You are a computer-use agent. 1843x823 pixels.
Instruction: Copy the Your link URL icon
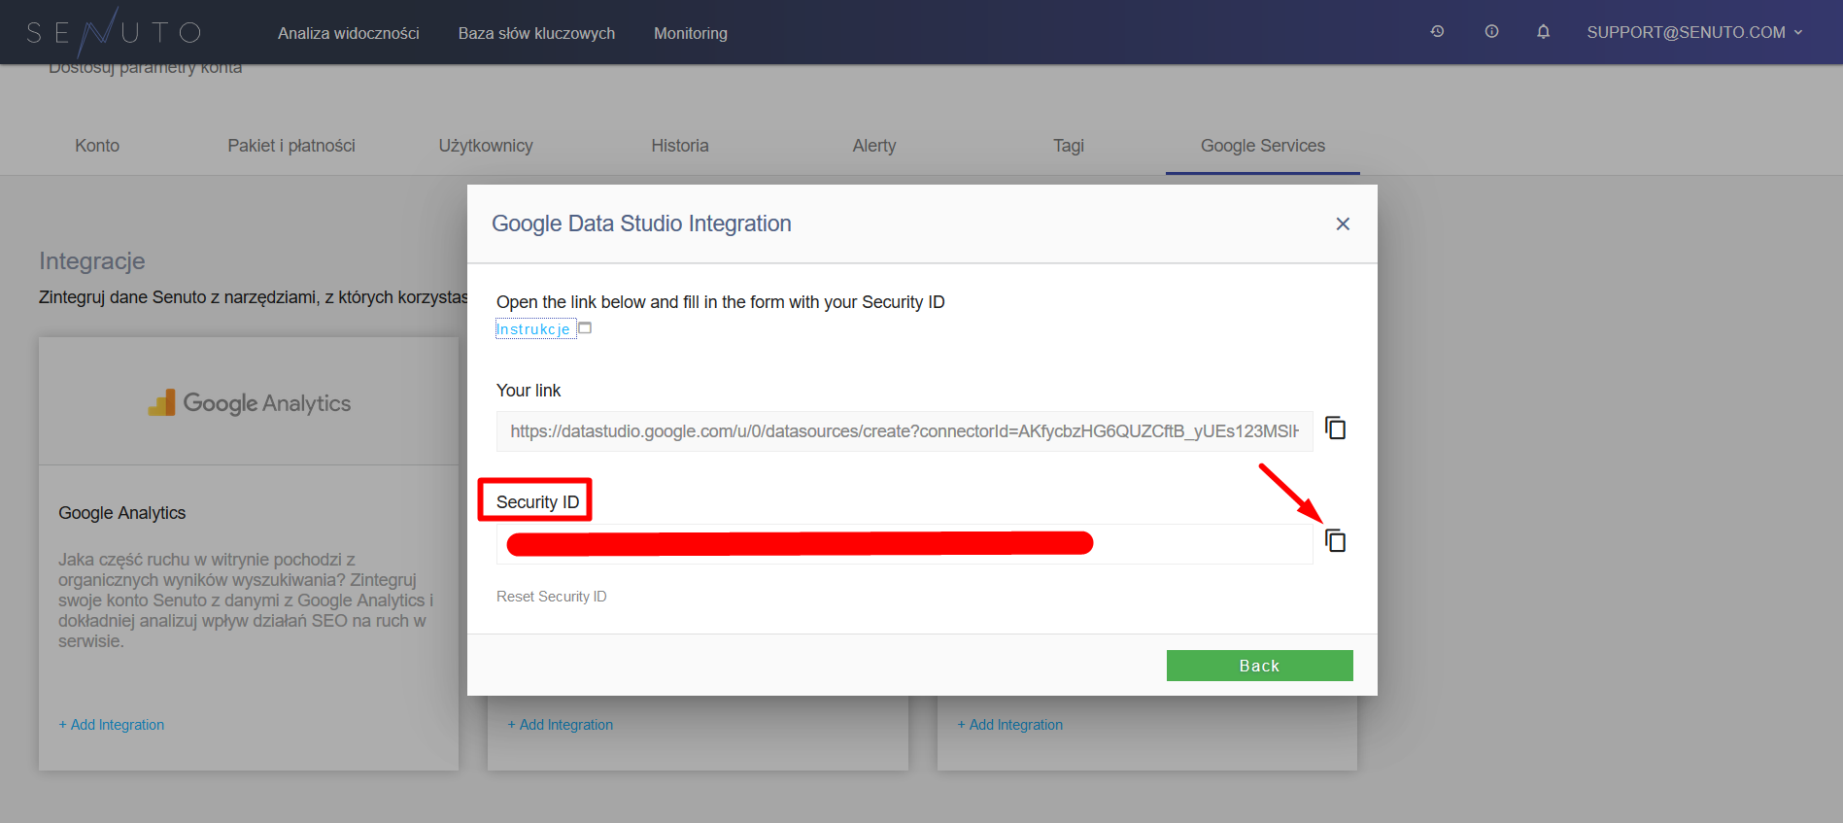click(x=1336, y=429)
